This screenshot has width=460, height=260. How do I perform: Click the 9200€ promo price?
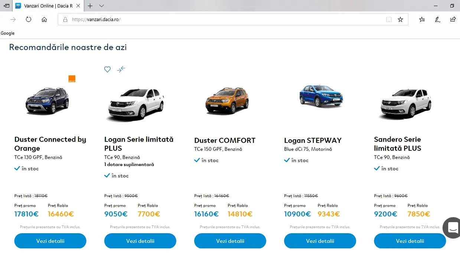click(x=386, y=214)
